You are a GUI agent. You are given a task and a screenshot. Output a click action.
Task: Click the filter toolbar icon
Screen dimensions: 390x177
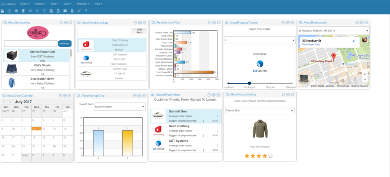pyautogui.click(x=37, y=11)
